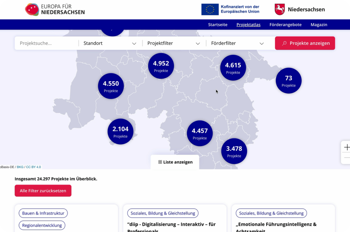Zoom out with the map minus button
The height and width of the screenshot is (232, 350).
(x=346, y=158)
